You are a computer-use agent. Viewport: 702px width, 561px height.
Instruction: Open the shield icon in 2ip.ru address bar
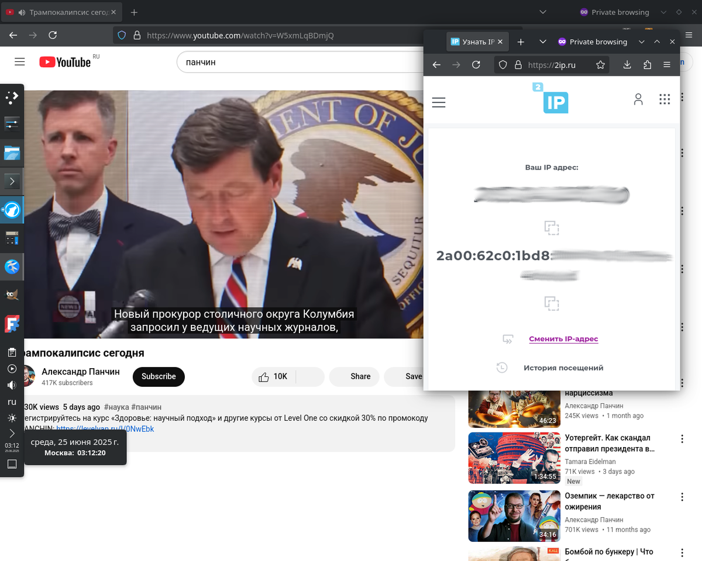click(503, 65)
